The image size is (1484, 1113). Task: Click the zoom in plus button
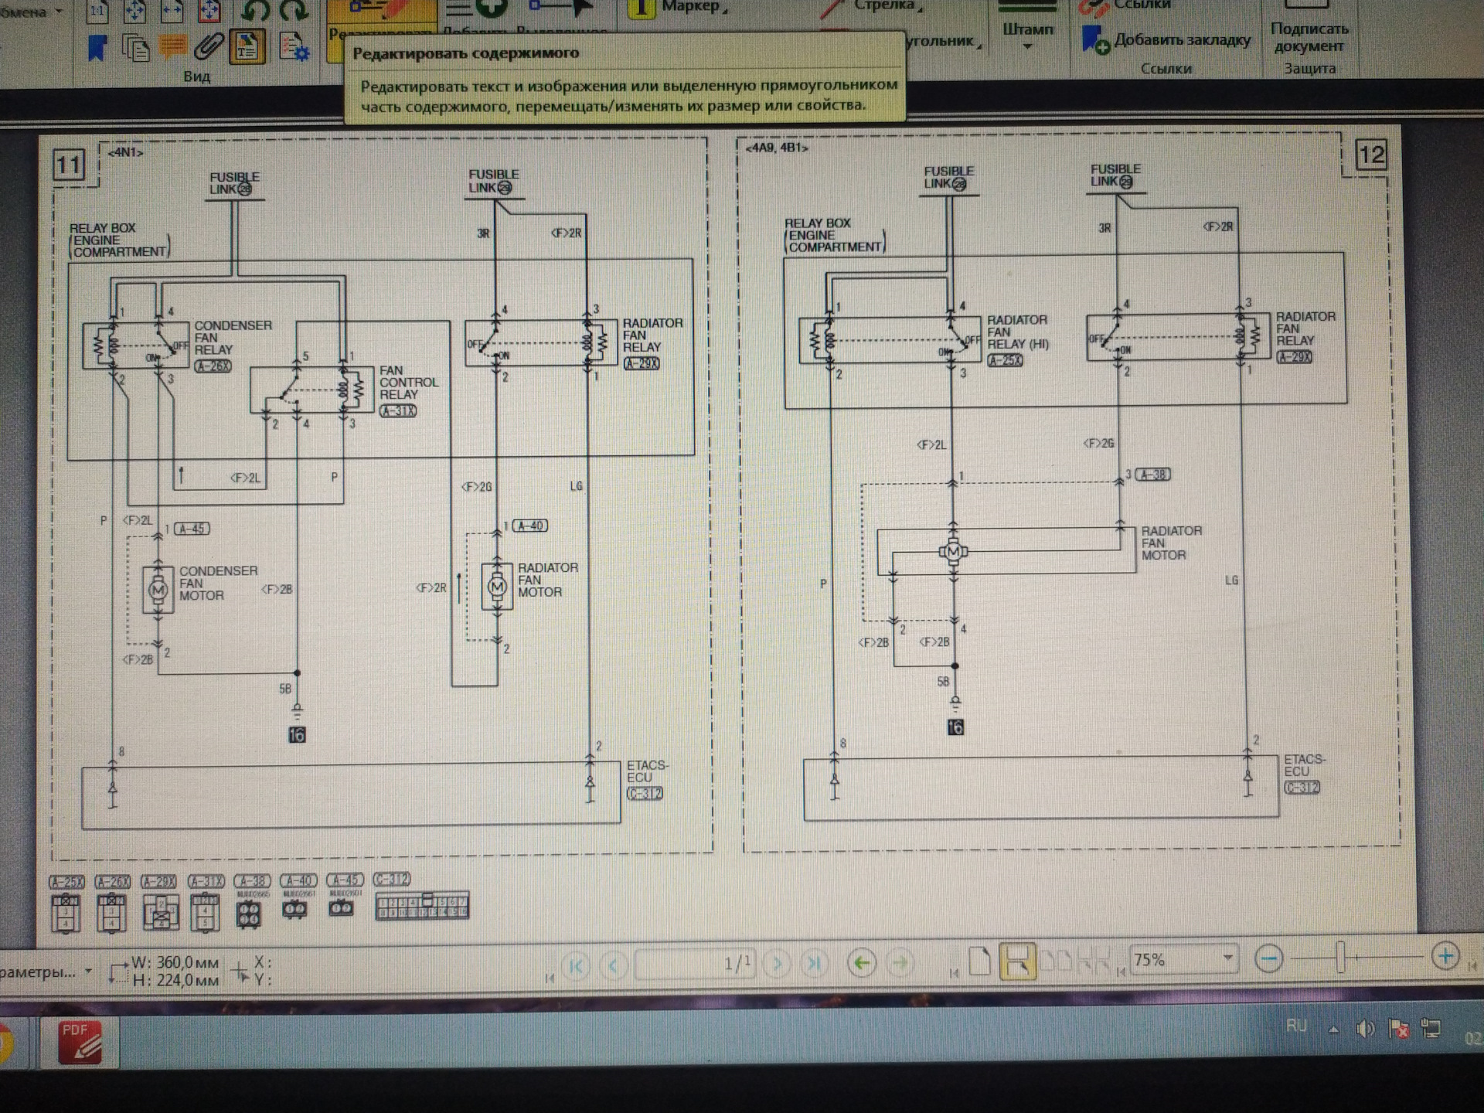[x=1445, y=956]
